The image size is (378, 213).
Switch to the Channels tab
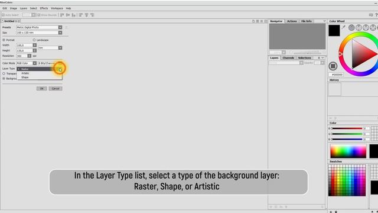288,58
